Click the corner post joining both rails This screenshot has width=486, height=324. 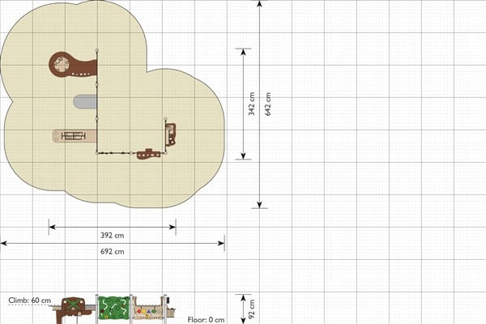point(97,153)
